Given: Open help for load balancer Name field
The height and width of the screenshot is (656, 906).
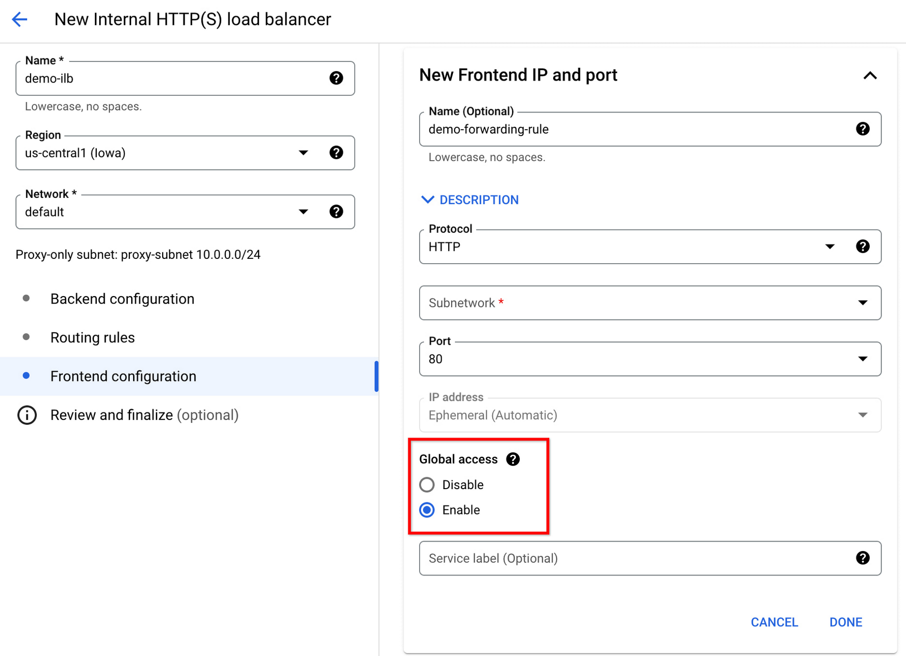Looking at the screenshot, I should click(x=336, y=78).
